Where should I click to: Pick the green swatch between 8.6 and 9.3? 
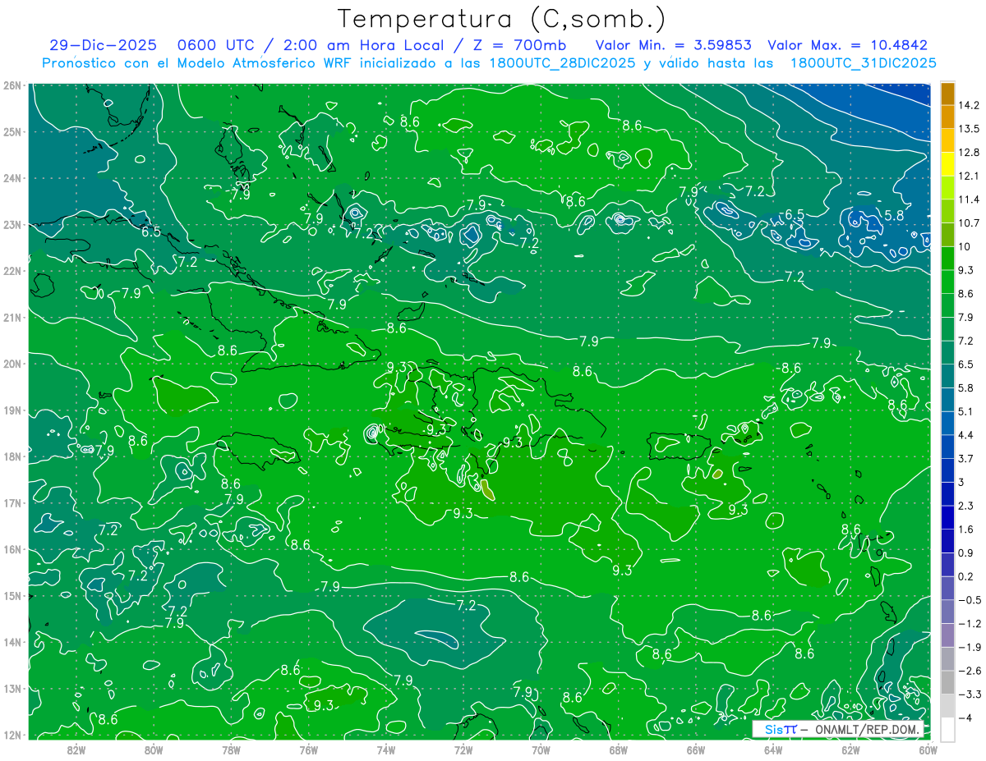(947, 282)
